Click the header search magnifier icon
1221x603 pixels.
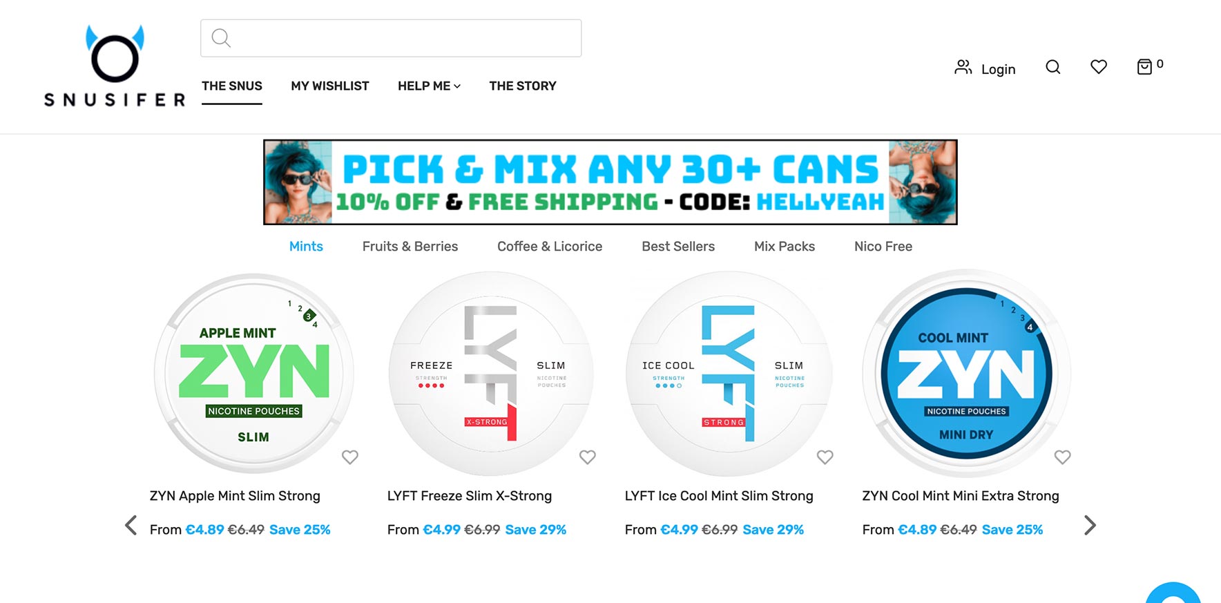1052,67
